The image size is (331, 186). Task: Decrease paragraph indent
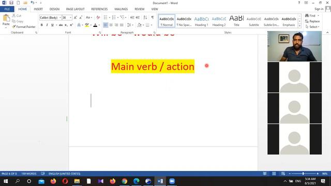point(132,17)
